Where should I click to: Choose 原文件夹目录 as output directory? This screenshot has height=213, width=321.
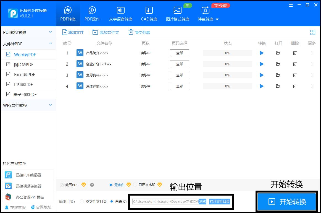click(x=81, y=201)
